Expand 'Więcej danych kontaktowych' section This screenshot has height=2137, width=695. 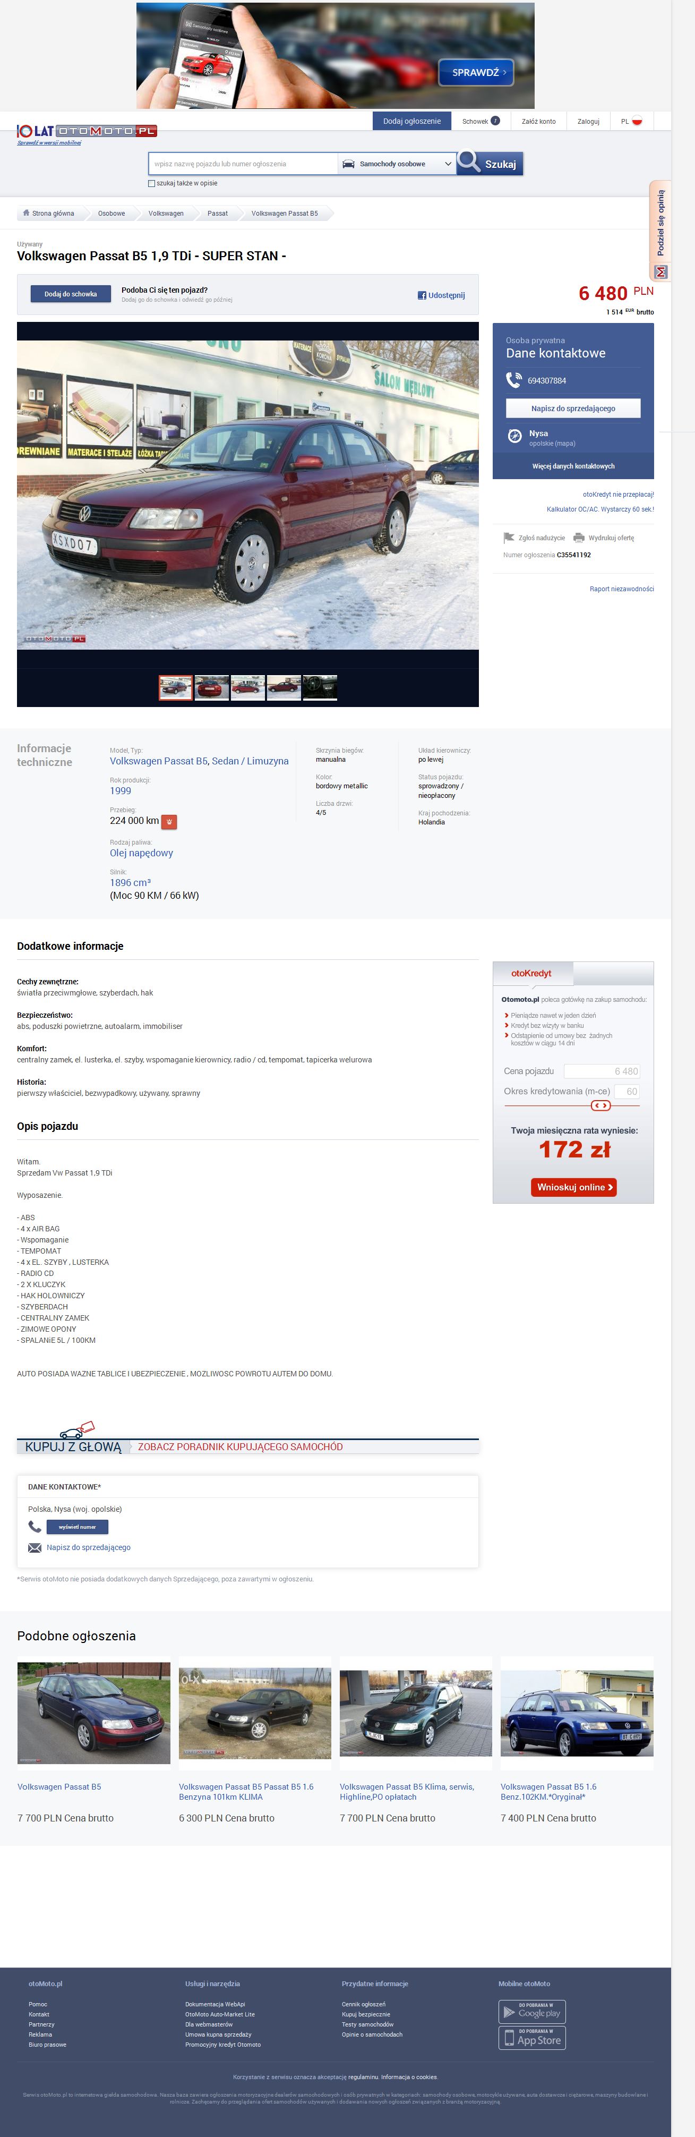pyautogui.click(x=573, y=466)
